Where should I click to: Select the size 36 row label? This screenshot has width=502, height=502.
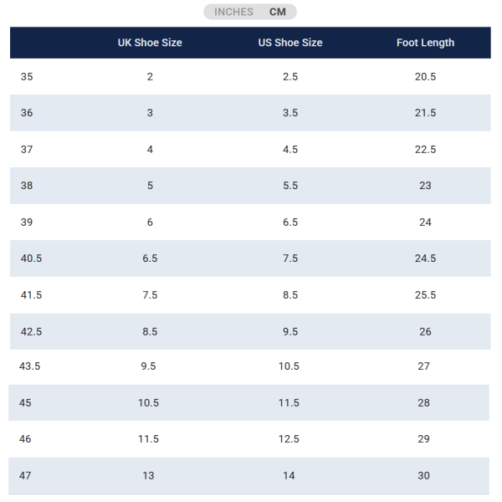[27, 113]
